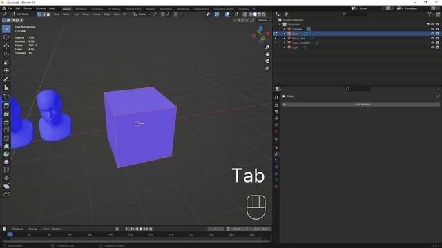
Task: Hide the Cube object in viewport
Action: tap(432, 34)
